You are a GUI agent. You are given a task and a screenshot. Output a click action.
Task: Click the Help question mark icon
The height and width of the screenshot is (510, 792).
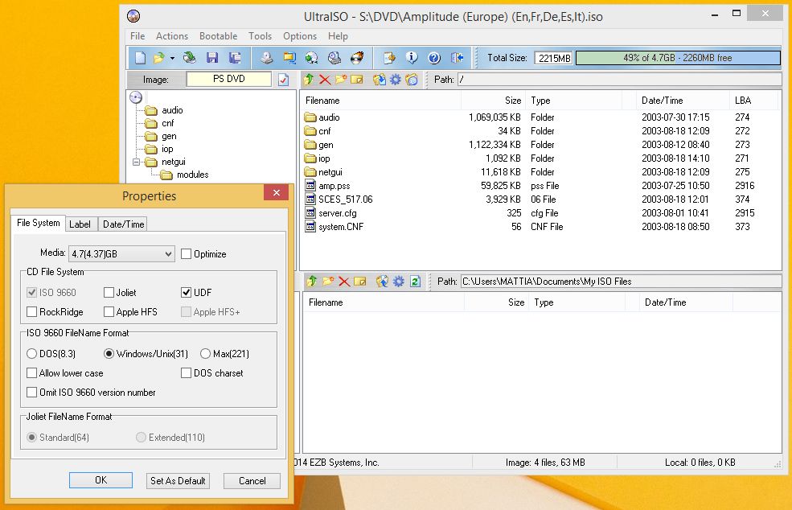[433, 57]
